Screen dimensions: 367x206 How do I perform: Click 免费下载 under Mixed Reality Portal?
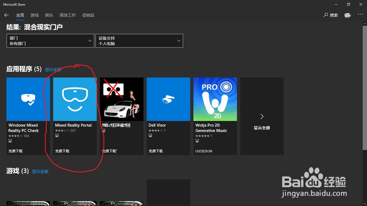point(62,151)
